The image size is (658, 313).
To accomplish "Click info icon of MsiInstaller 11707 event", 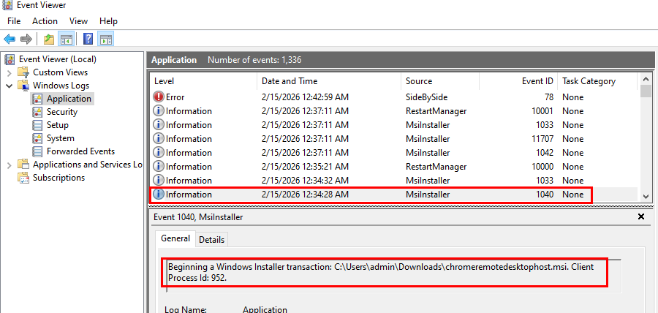I will (x=159, y=138).
